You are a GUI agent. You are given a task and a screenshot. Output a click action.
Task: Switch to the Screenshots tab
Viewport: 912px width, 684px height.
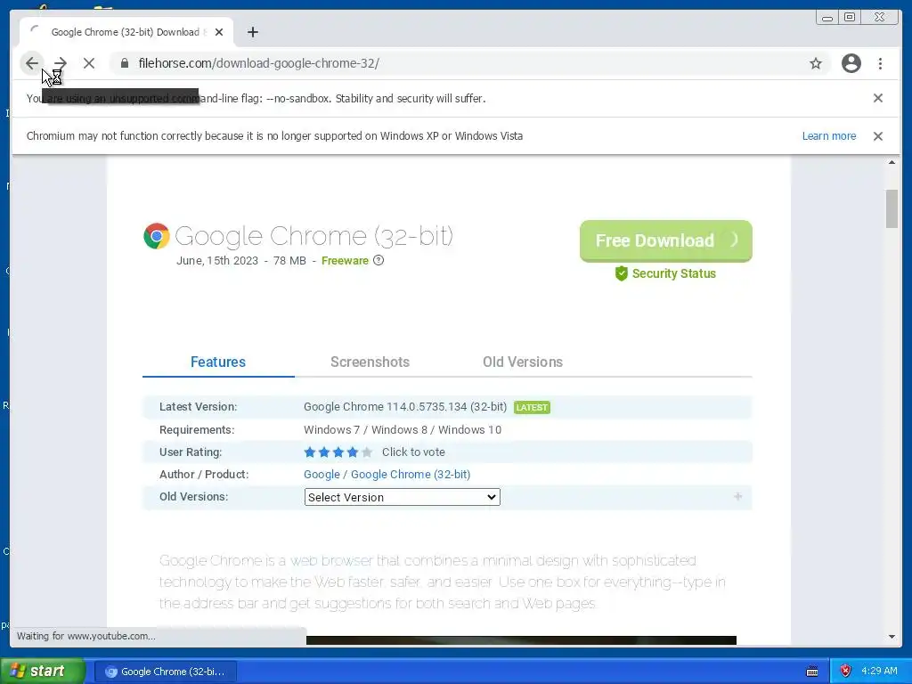tap(370, 362)
